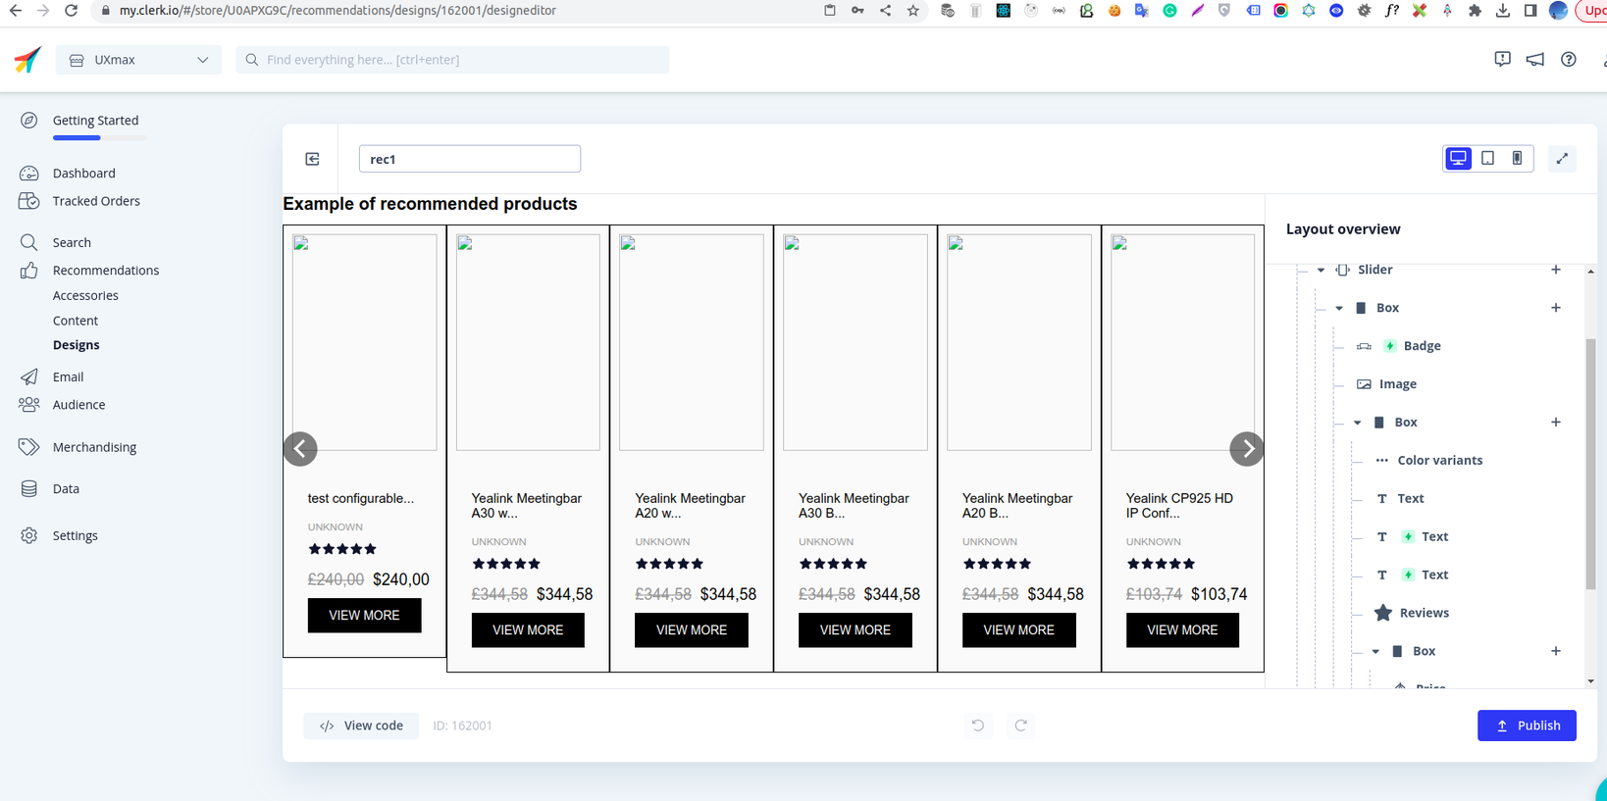Select the Designs sub-item
This screenshot has width=1607, height=801.
point(77,345)
